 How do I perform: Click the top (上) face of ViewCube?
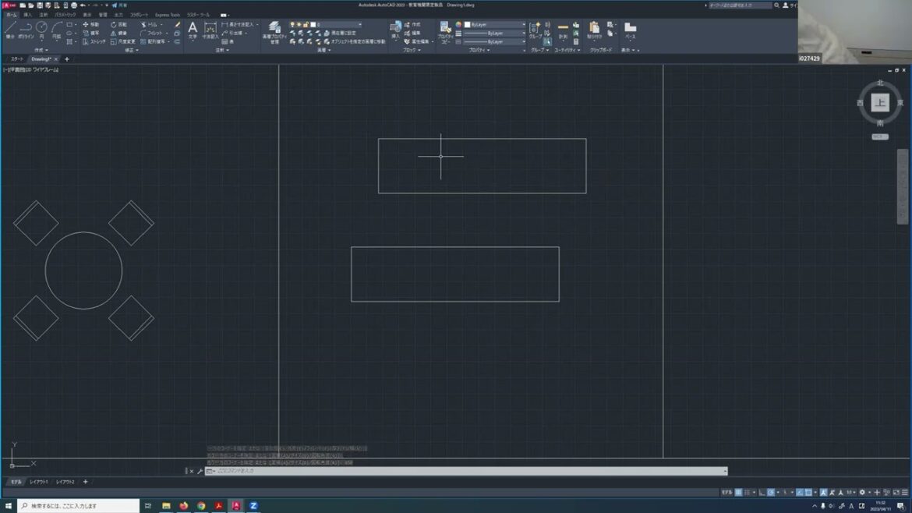(x=880, y=103)
